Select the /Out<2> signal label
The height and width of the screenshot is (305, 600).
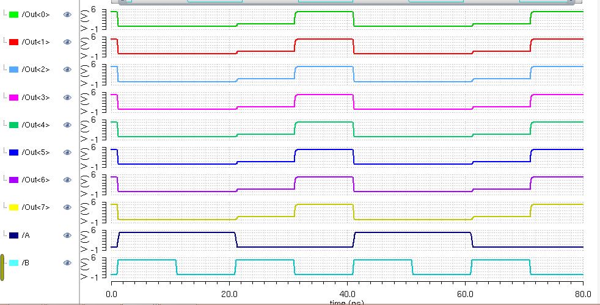pyautogui.click(x=35, y=70)
